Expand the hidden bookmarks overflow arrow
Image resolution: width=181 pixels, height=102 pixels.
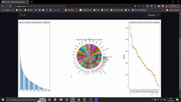click(x=163, y=10)
